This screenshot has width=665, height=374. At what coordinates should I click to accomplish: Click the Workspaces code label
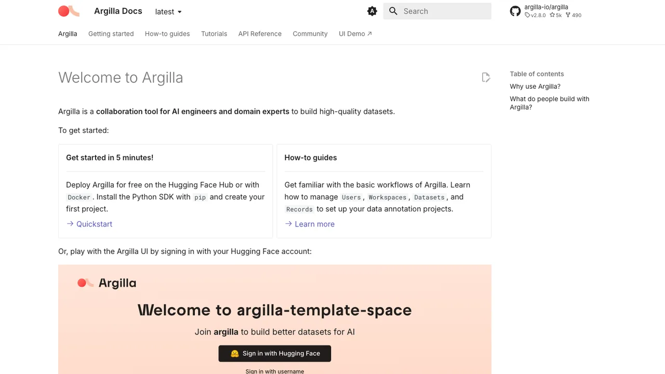(388, 197)
